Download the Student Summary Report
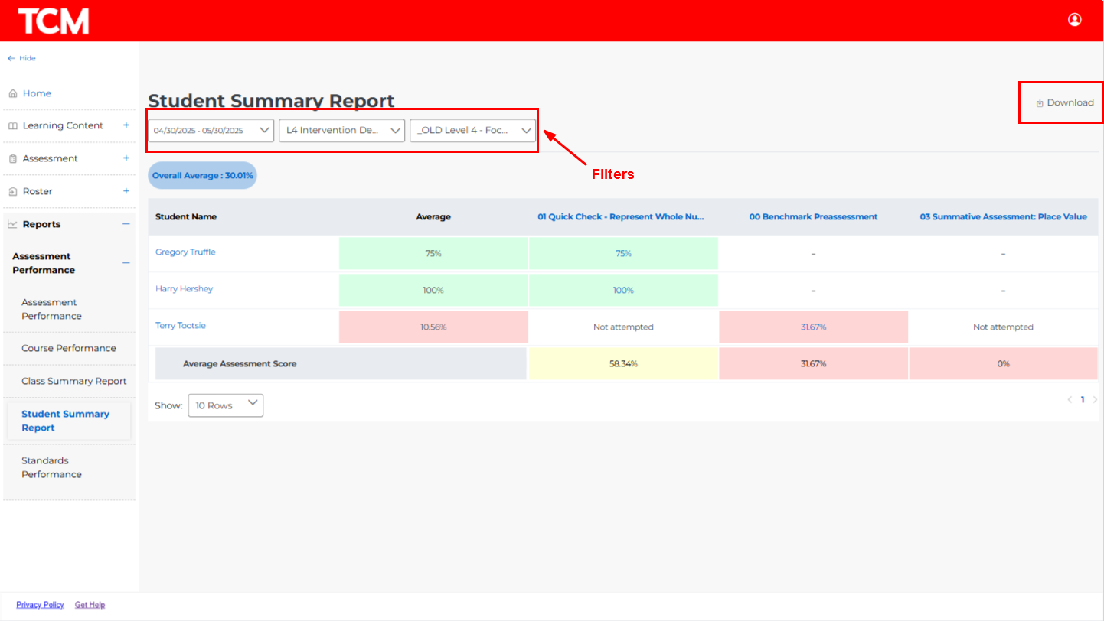The width and height of the screenshot is (1104, 621). click(x=1065, y=103)
